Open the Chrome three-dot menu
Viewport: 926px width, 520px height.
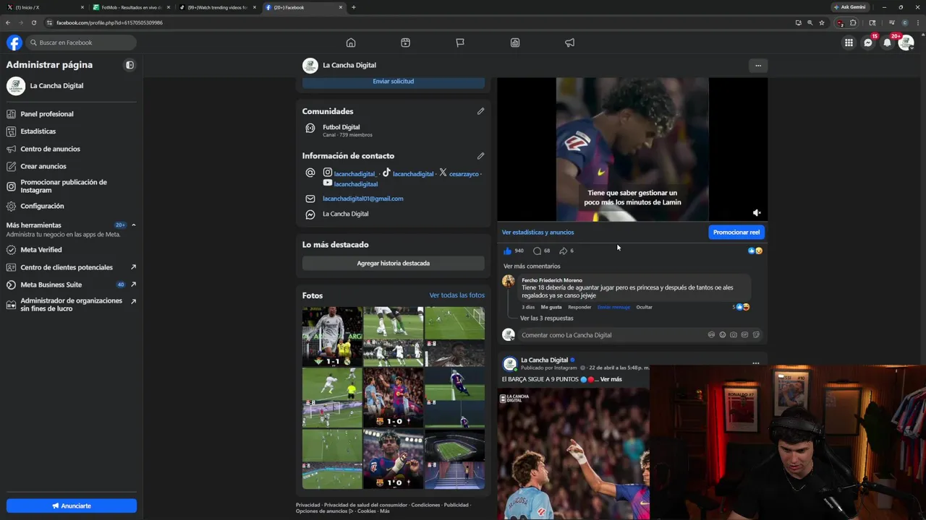(917, 22)
